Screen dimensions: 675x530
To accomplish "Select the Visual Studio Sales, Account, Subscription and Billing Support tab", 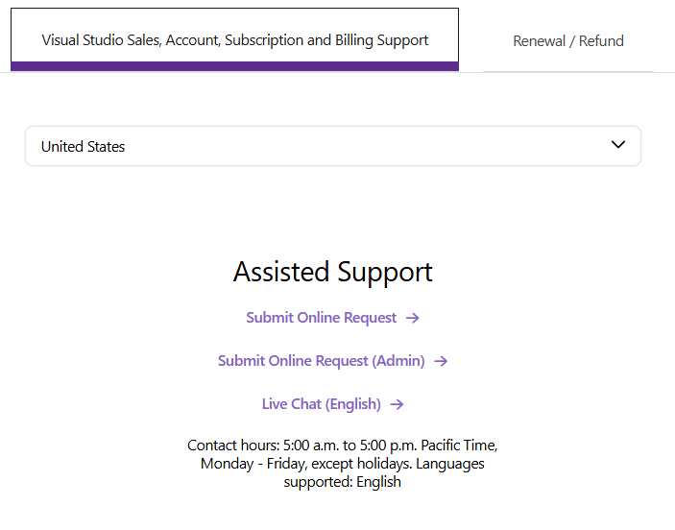I will click(234, 39).
